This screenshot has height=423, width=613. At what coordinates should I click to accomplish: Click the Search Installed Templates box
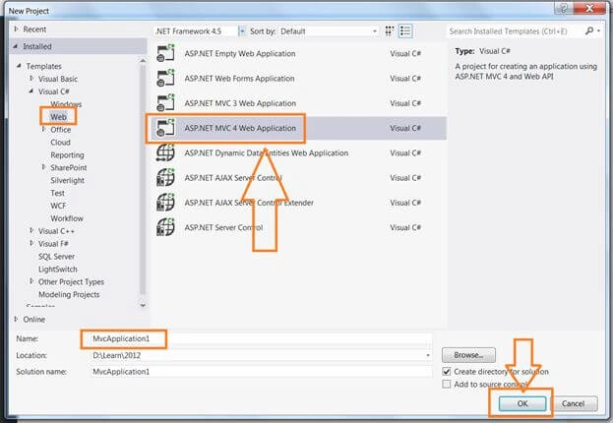point(516,30)
